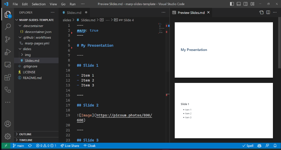
Task: Click the Accounts icon
Action: pos(8,124)
